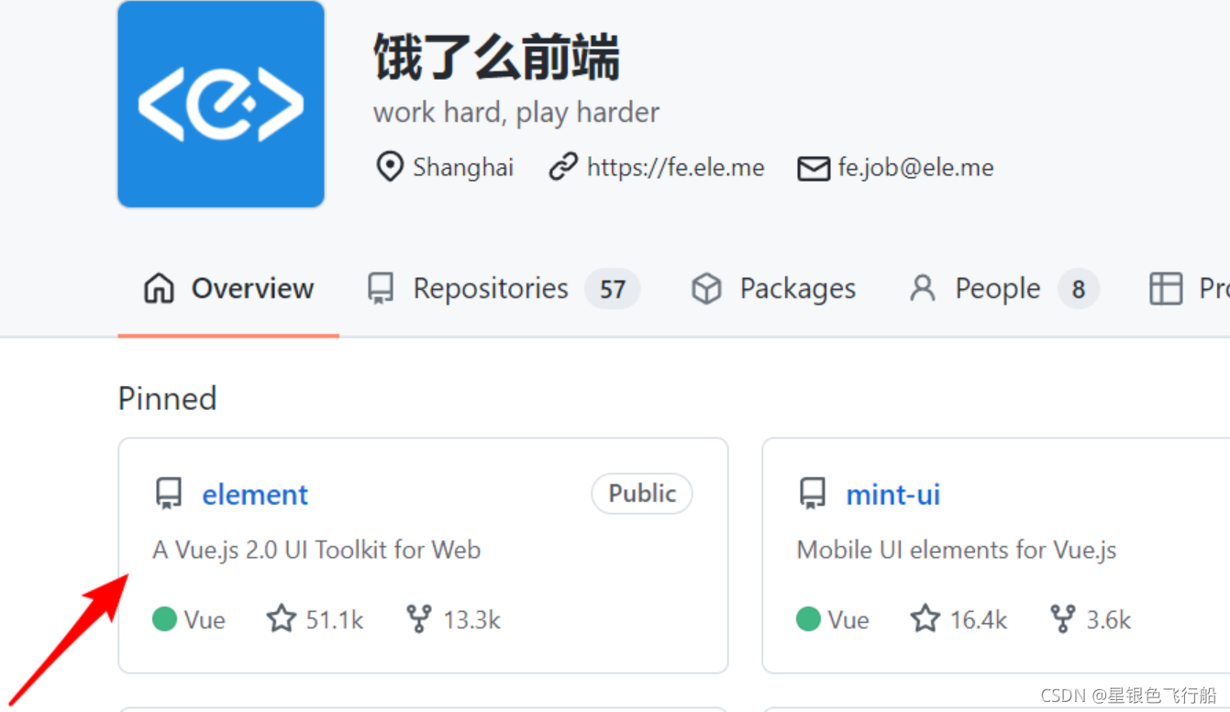The image size is (1230, 712).
Task: Click the green Vue language dot on mint-ui card
Action: click(x=808, y=619)
